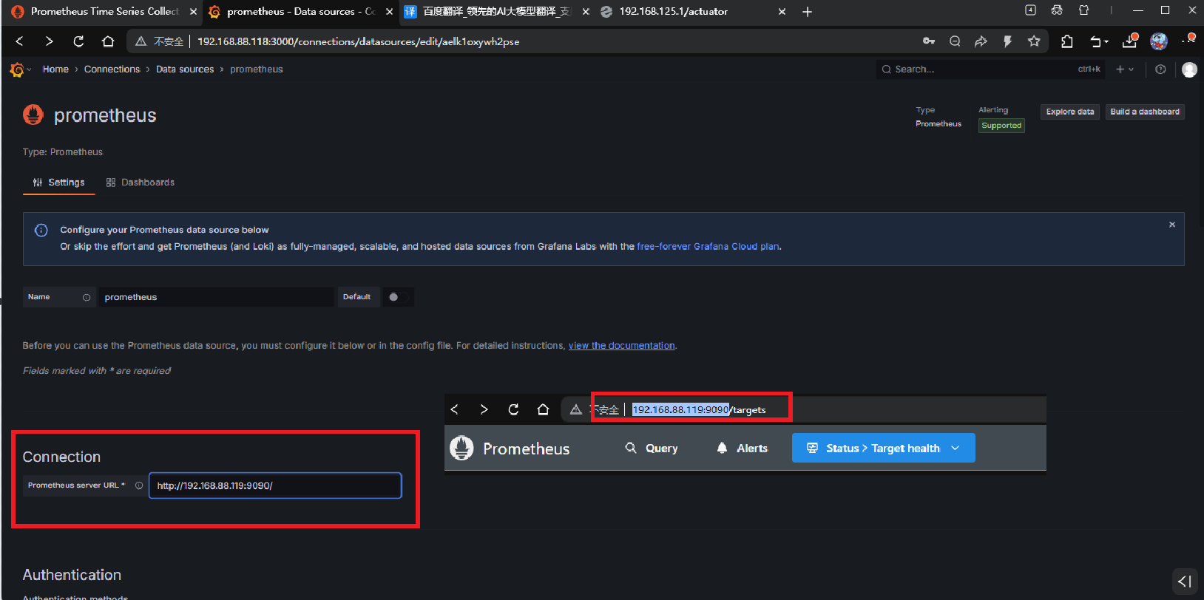Click the share arrow in address bar

tap(981, 41)
